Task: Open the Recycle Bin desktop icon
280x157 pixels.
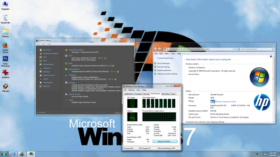Action: tap(5, 19)
